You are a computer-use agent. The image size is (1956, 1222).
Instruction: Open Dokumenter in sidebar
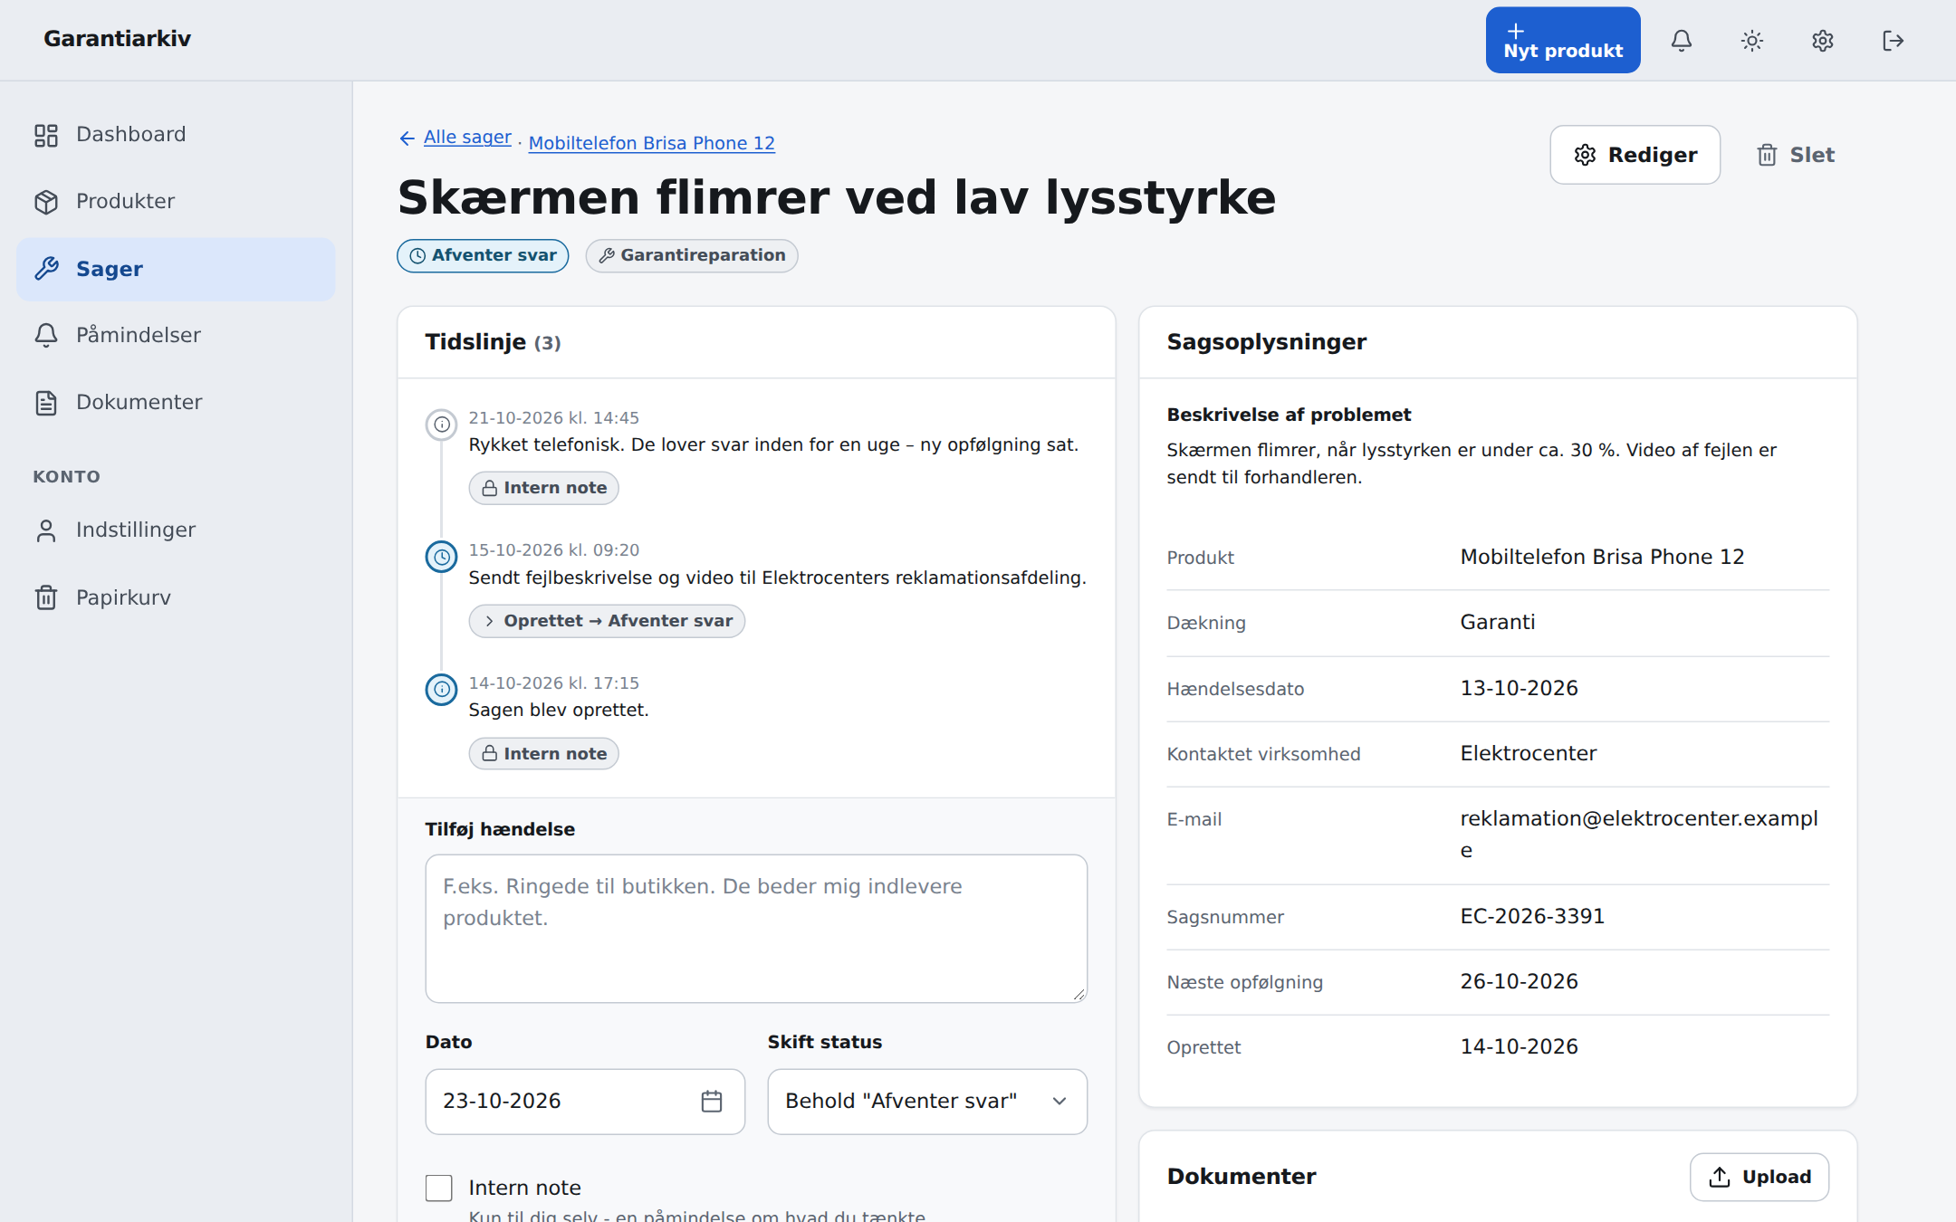(x=176, y=403)
